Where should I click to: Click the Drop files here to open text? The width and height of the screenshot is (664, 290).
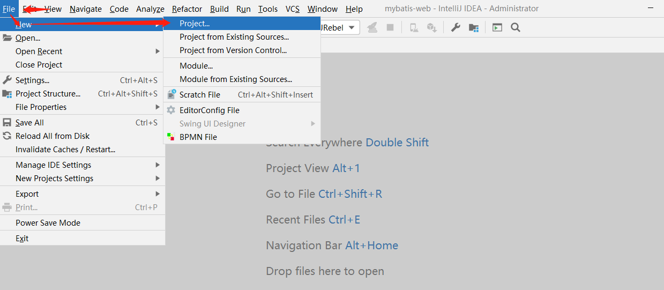[x=325, y=271]
